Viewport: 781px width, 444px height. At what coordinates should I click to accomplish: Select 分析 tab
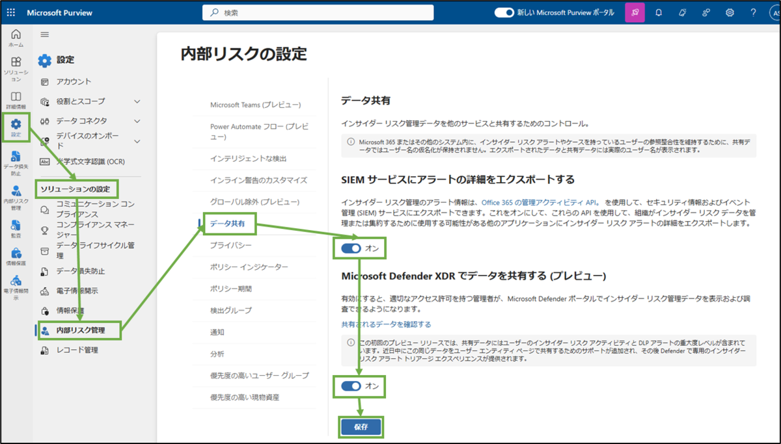pos(217,354)
